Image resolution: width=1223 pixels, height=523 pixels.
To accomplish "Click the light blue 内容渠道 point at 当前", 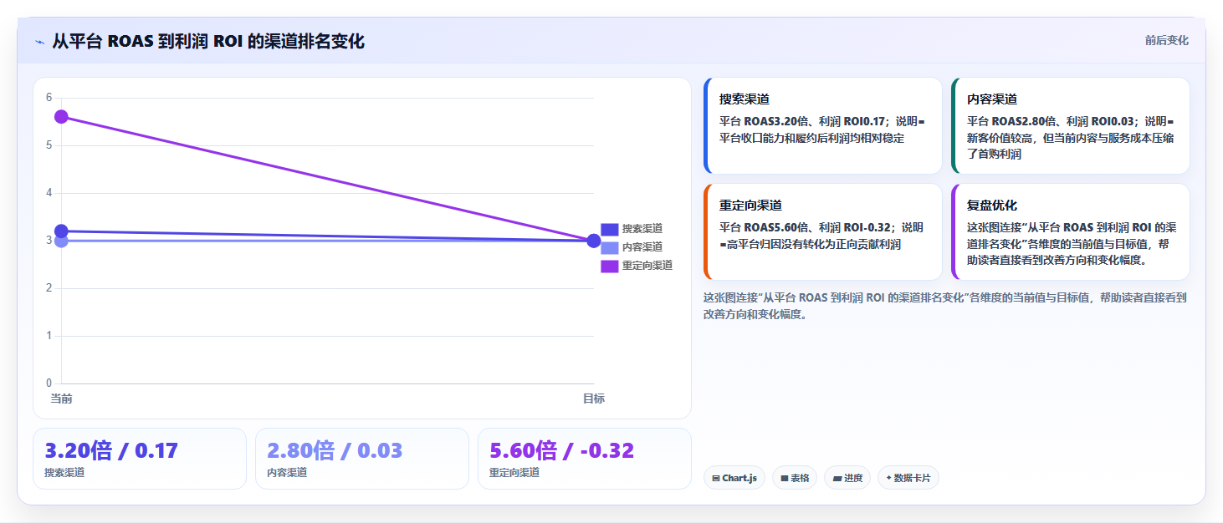I will tap(61, 241).
